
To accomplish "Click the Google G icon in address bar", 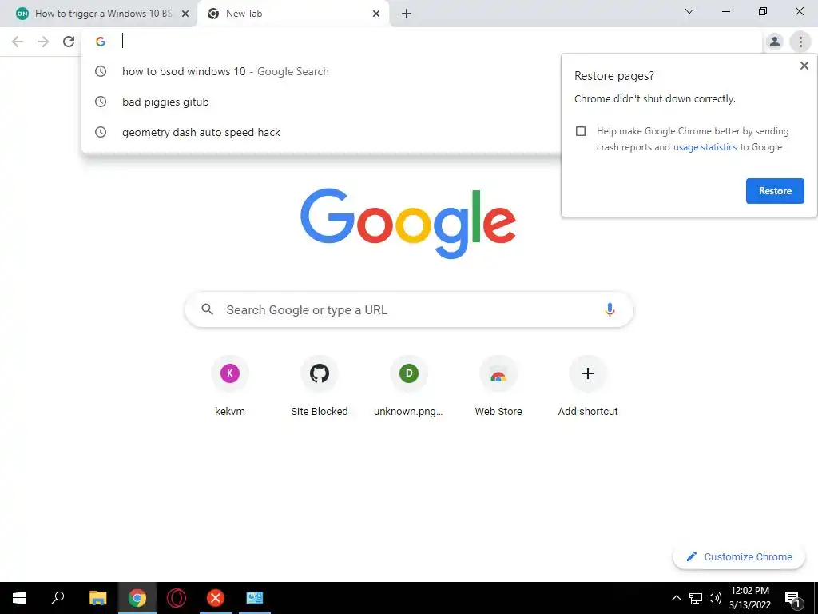I will [101, 42].
